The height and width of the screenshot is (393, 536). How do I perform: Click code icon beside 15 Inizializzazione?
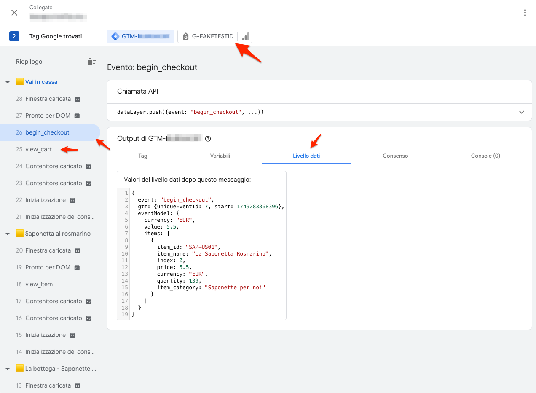pos(72,335)
